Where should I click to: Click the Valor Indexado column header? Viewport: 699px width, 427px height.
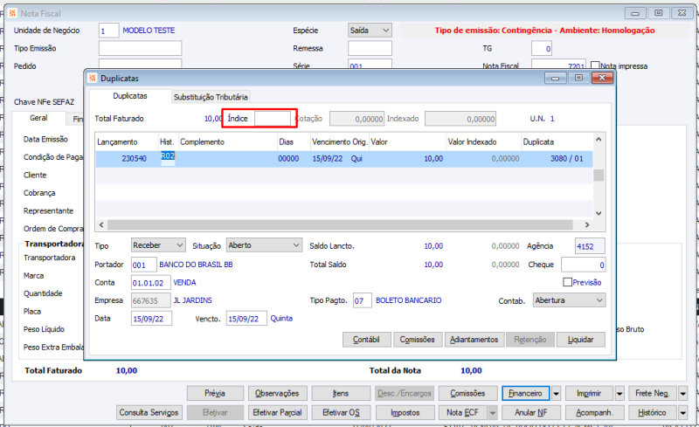(x=484, y=141)
